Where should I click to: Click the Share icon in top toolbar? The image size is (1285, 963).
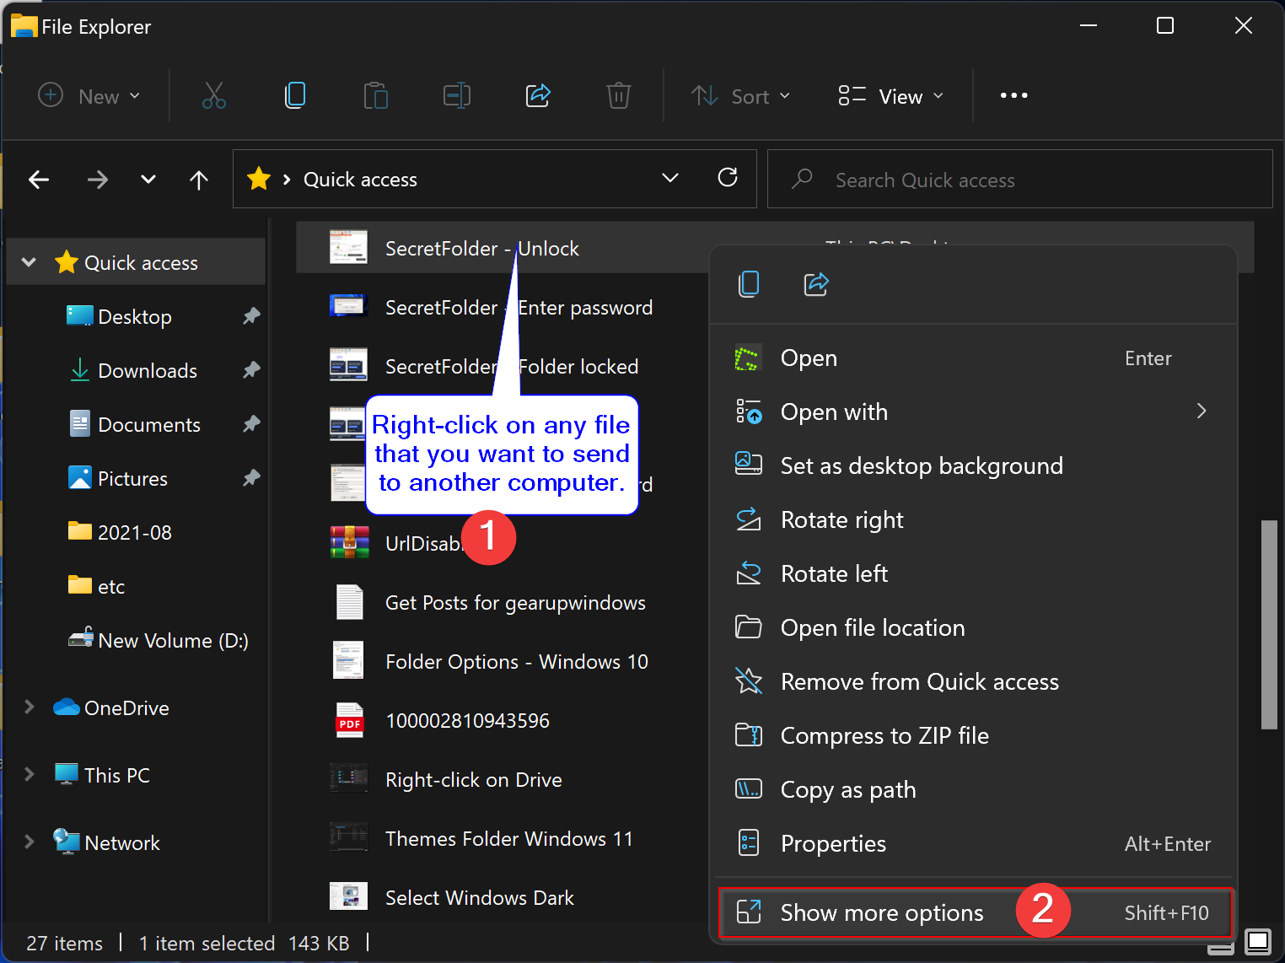click(538, 95)
